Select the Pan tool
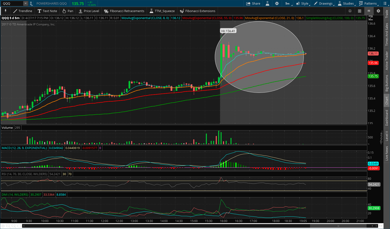The width and height of the screenshot is (390, 229). point(68,11)
